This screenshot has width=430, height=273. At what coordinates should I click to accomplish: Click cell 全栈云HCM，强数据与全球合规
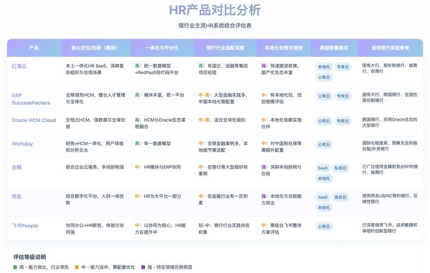(x=95, y=123)
